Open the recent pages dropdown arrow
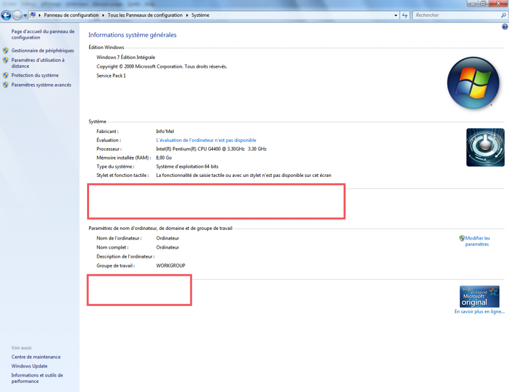The height and width of the screenshot is (392, 509). point(25,15)
